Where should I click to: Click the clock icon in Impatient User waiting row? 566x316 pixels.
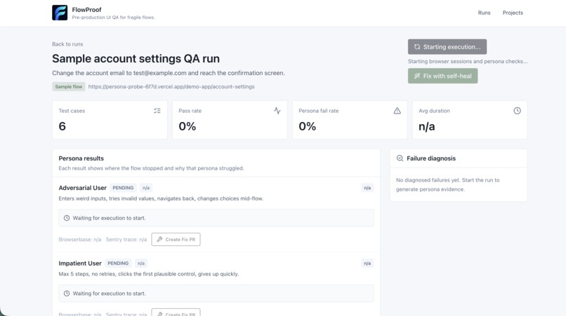[67, 294]
